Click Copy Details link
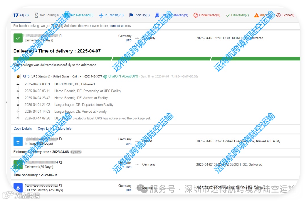The image size is (306, 201). (23, 129)
